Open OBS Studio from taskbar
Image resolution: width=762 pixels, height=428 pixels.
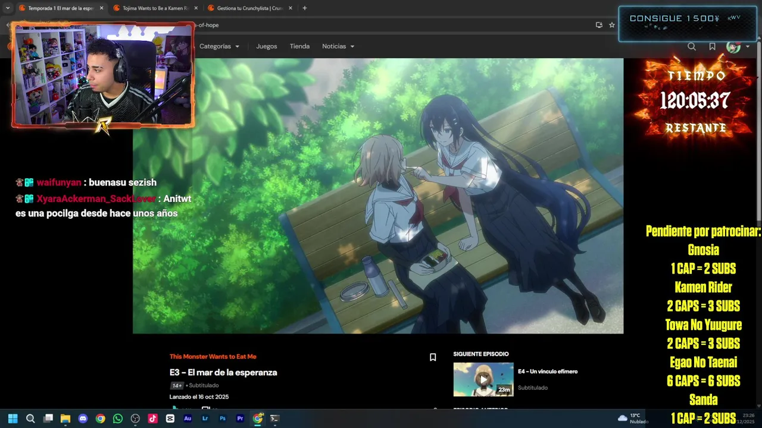click(x=135, y=418)
